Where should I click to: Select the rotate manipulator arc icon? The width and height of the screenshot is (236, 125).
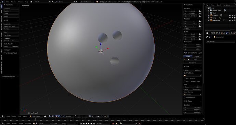(x=62, y=116)
